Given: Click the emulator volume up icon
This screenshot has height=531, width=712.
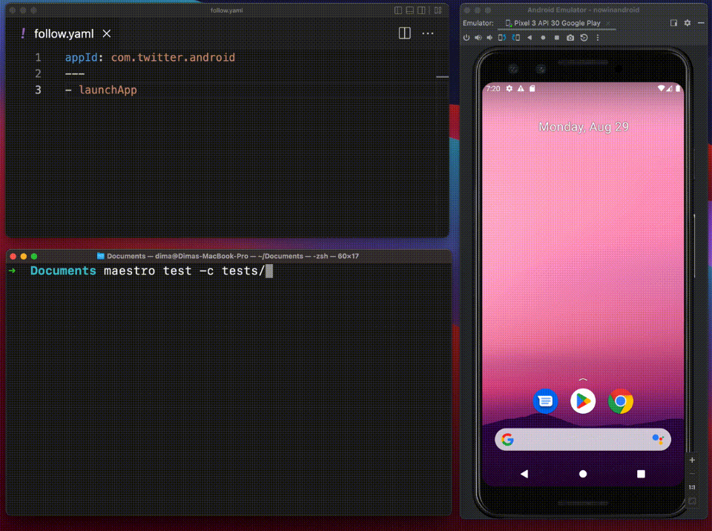Looking at the screenshot, I should tap(478, 38).
